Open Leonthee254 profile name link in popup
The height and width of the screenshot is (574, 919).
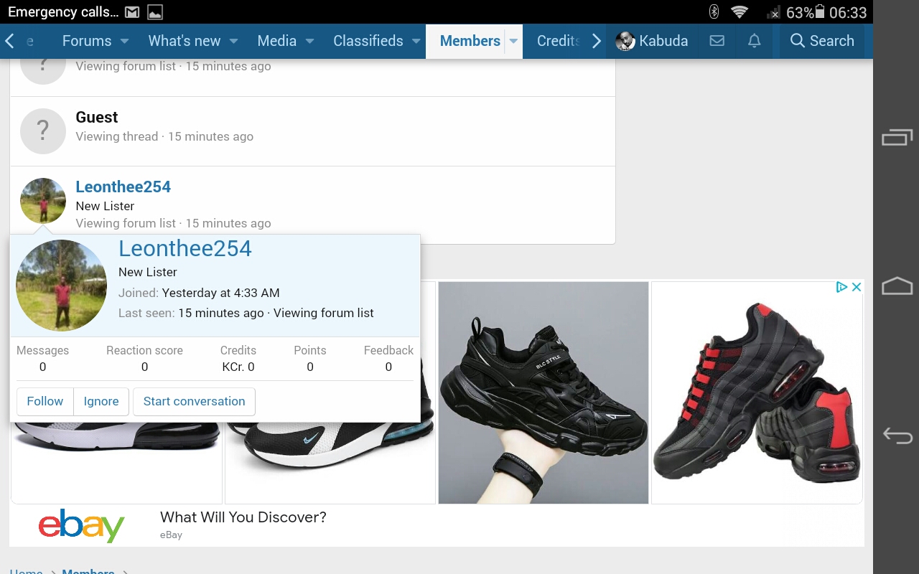click(185, 248)
